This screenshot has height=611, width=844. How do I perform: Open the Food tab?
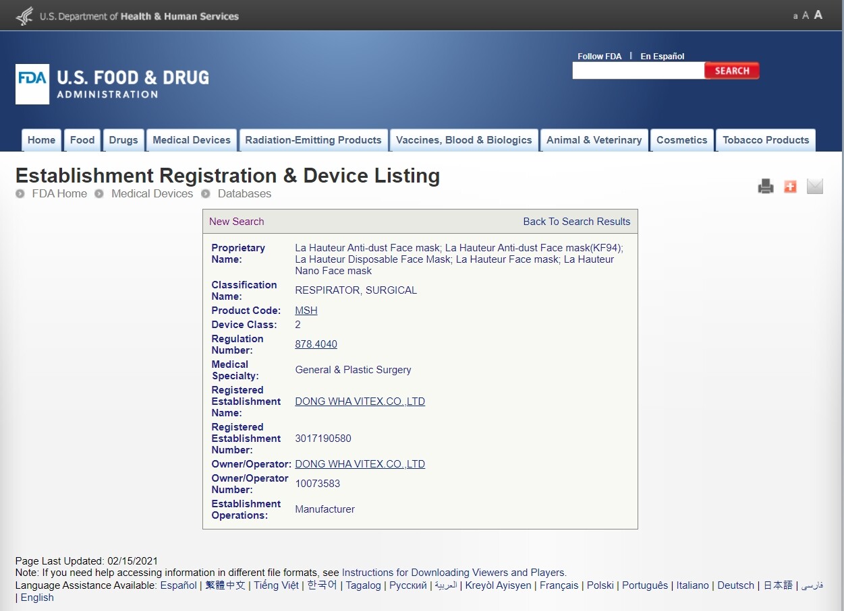(82, 140)
